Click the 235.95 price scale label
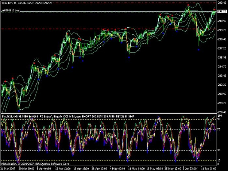The height and width of the screenshot is (171, 228). point(222,57)
